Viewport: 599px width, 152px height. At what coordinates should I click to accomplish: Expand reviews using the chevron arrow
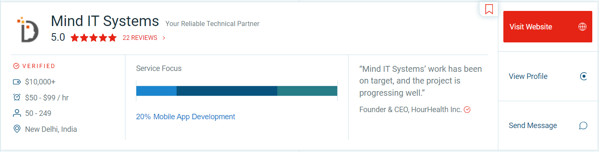(x=164, y=38)
